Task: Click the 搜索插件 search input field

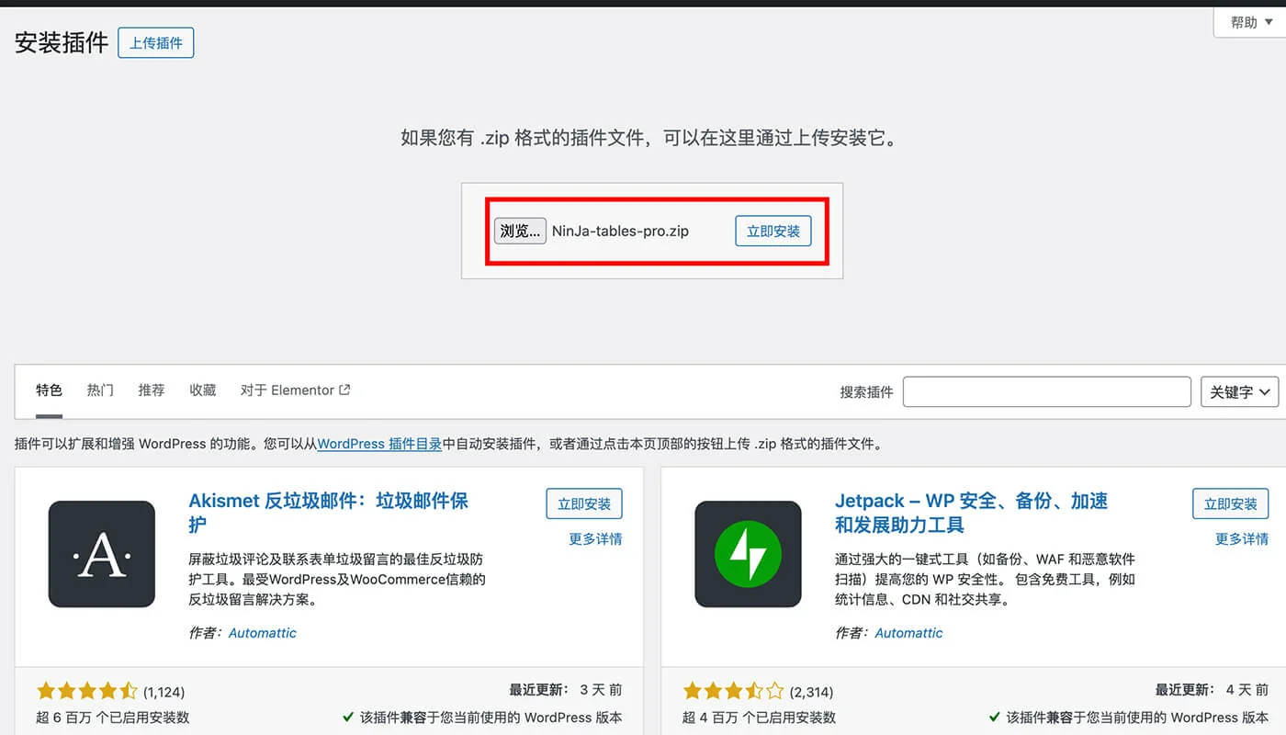Action: click(1046, 391)
